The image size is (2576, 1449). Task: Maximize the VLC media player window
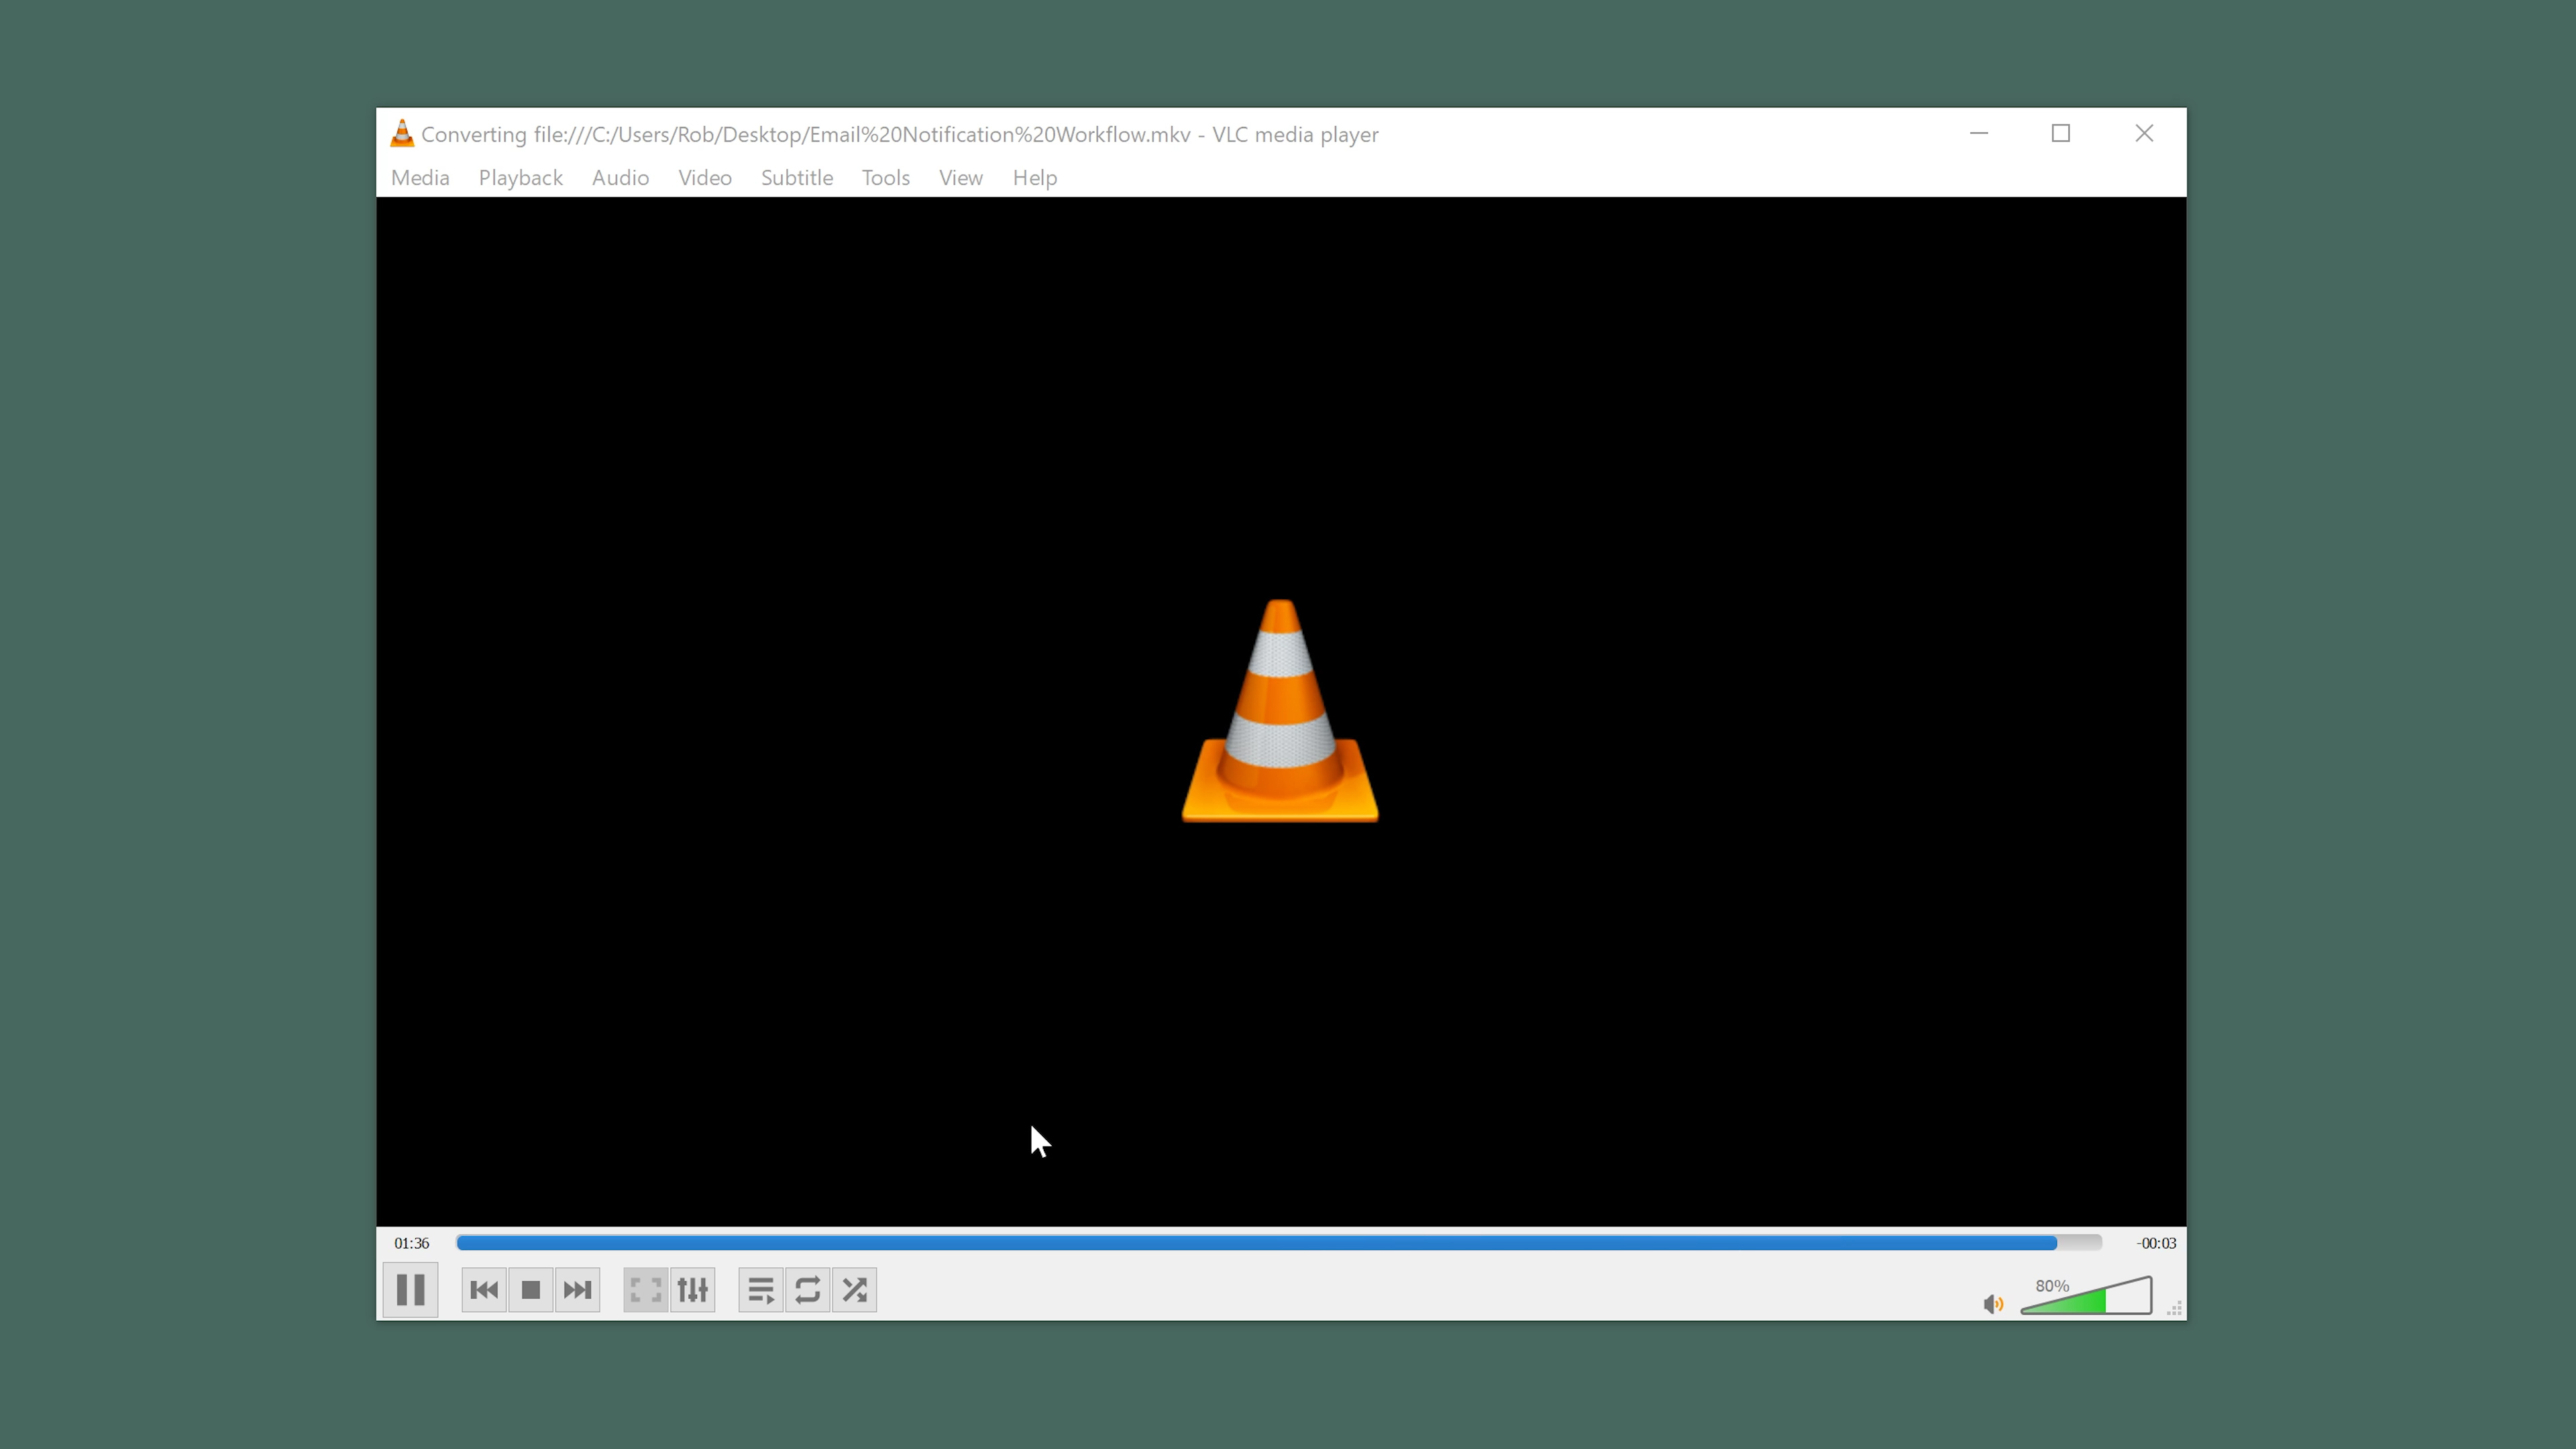tap(2061, 134)
